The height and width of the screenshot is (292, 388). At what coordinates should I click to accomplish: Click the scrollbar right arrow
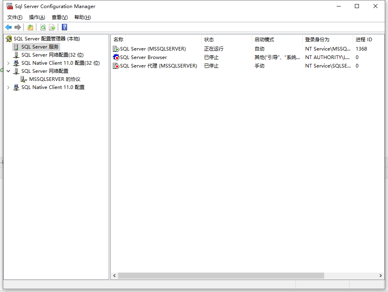pos(381,276)
